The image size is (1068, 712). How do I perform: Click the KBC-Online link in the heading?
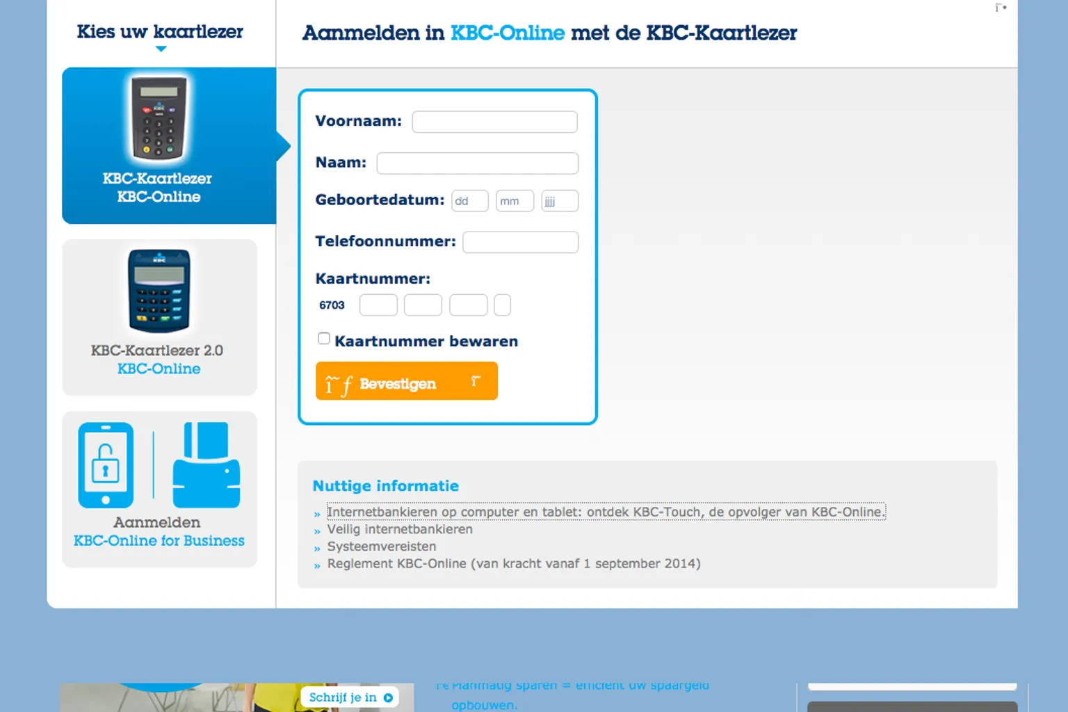coord(508,33)
